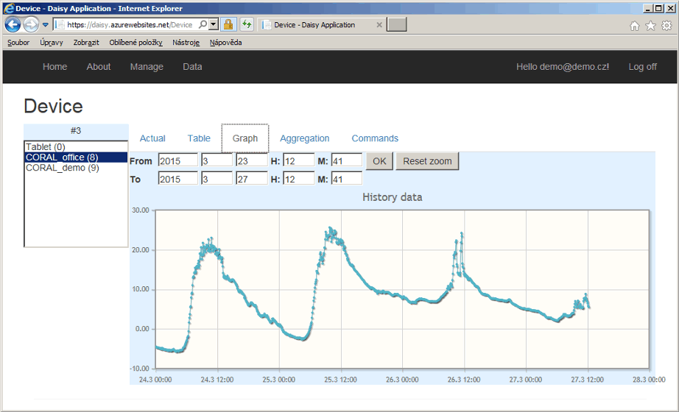Click the From year field
The width and height of the screenshot is (679, 412).
tap(178, 160)
